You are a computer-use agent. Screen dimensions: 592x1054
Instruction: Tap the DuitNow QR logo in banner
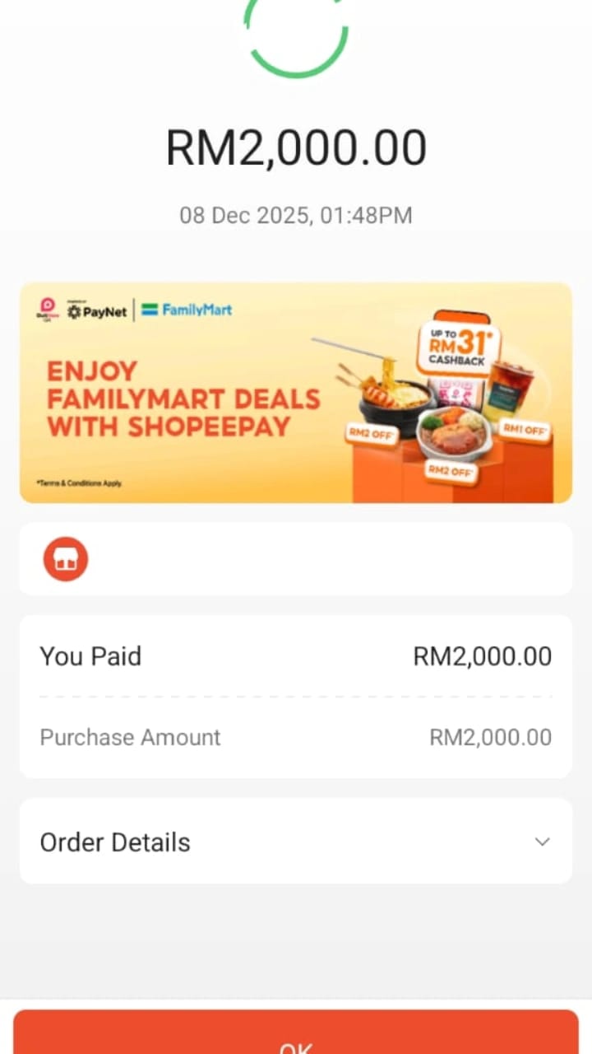pyautogui.click(x=45, y=310)
